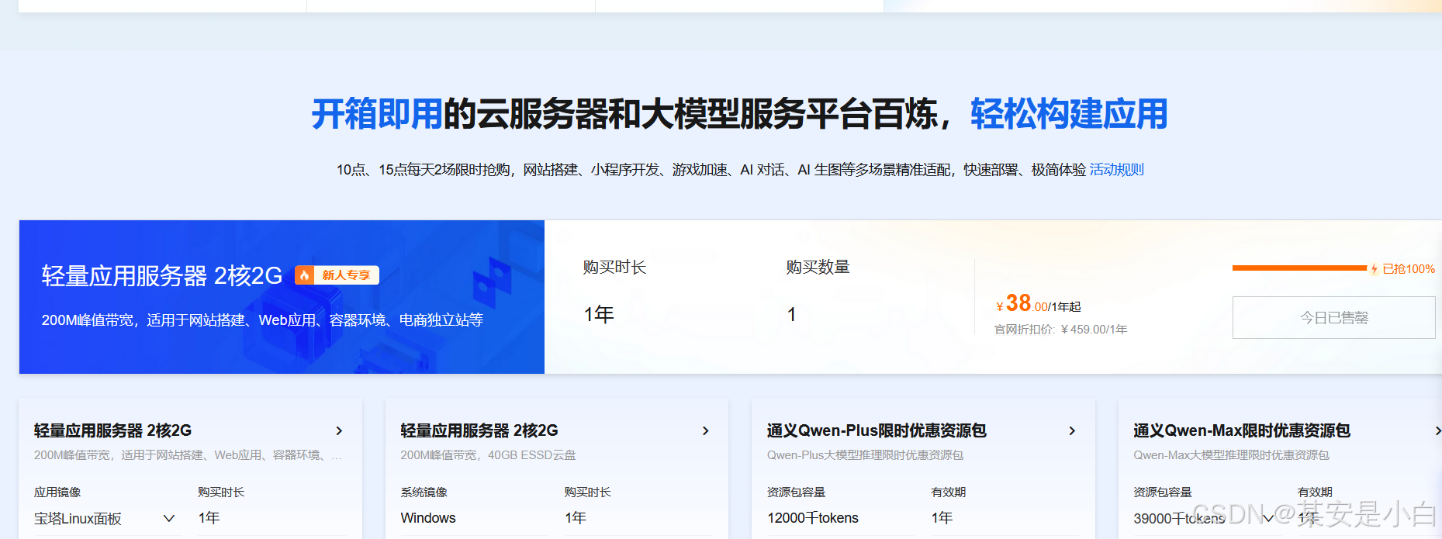Screen dimensions: 1442x539
Task: Select the 12000千tokens capacity value
Action: coord(813,518)
